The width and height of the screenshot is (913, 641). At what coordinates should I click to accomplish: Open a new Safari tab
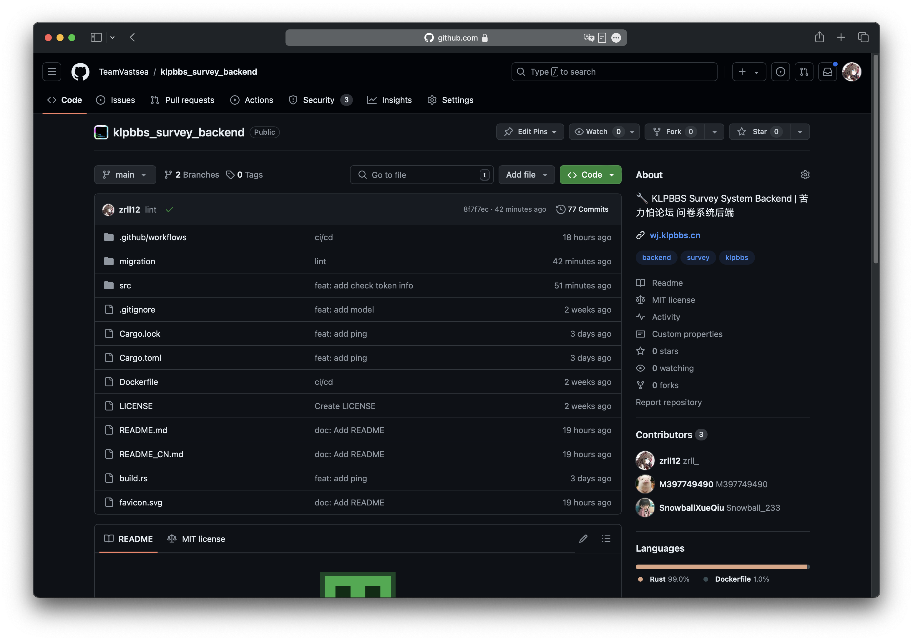point(841,37)
